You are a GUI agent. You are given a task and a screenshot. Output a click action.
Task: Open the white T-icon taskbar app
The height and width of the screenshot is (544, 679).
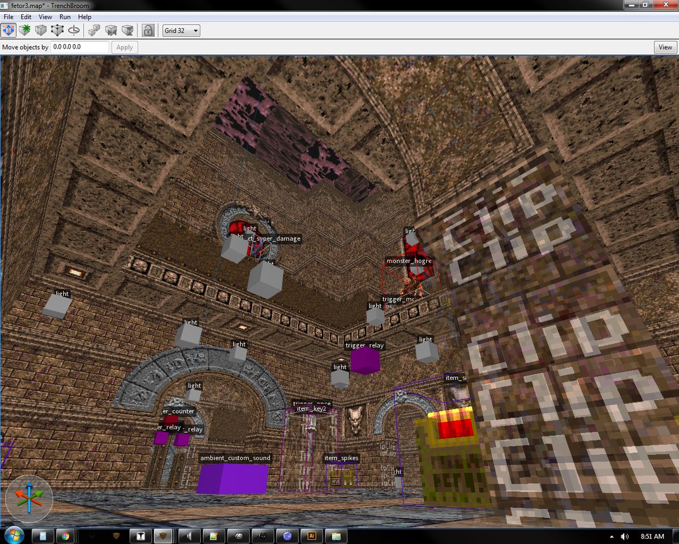140,536
